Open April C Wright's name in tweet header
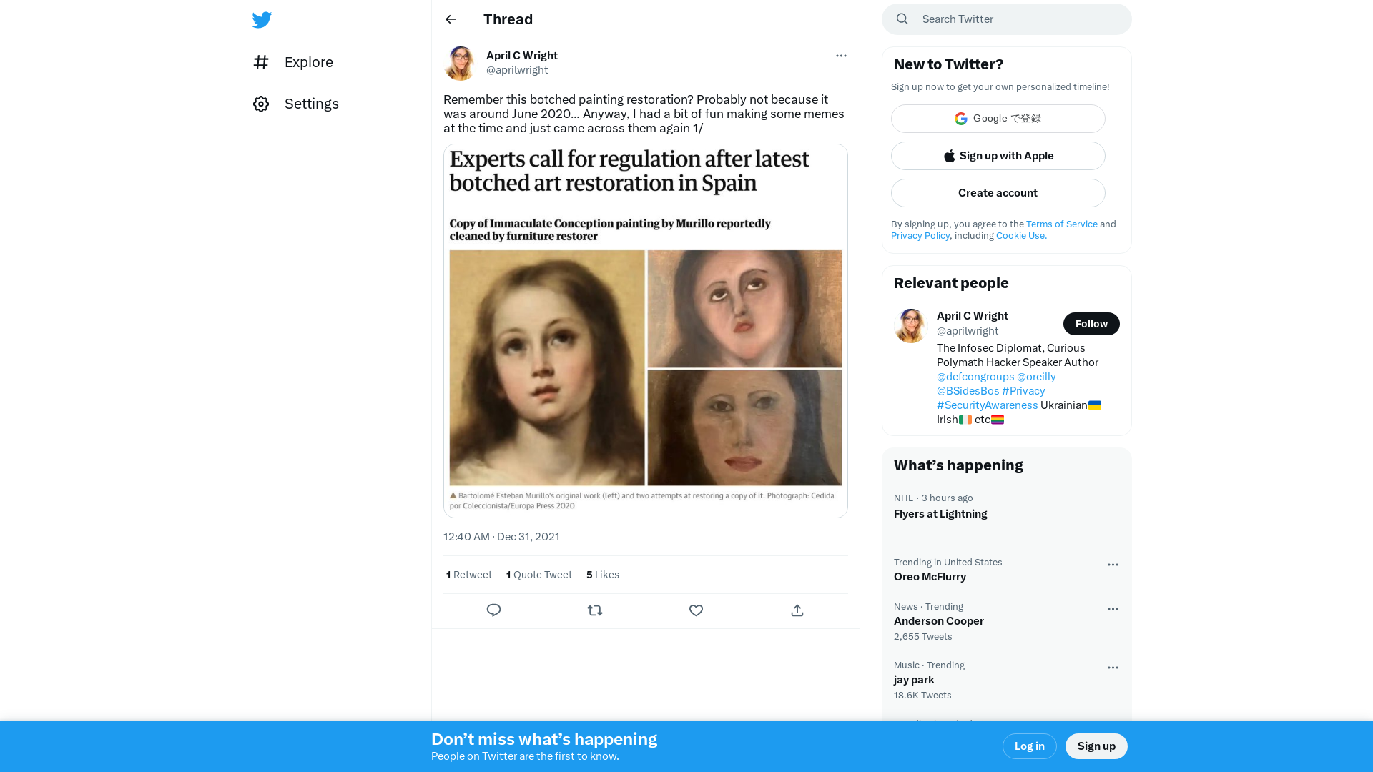 (x=522, y=56)
